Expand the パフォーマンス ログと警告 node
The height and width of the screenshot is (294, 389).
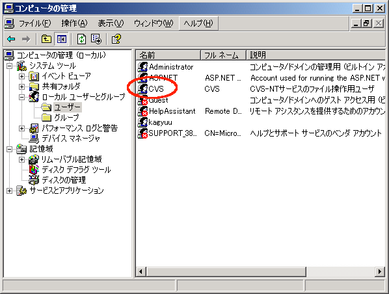pos(22,128)
